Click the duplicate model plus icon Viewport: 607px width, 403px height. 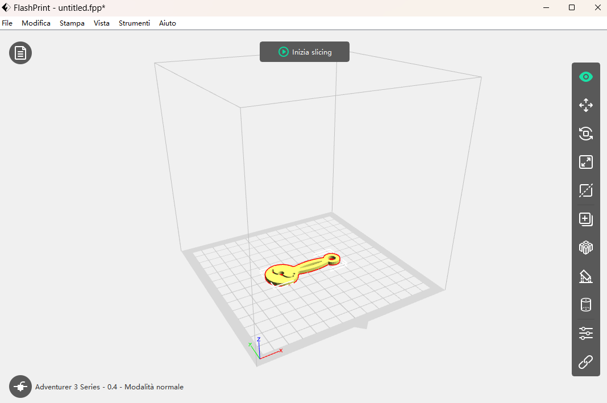[x=585, y=219]
